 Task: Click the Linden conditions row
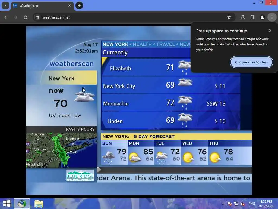170,120
